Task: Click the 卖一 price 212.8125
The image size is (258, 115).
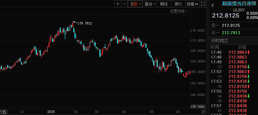Action: [x=231, y=25]
